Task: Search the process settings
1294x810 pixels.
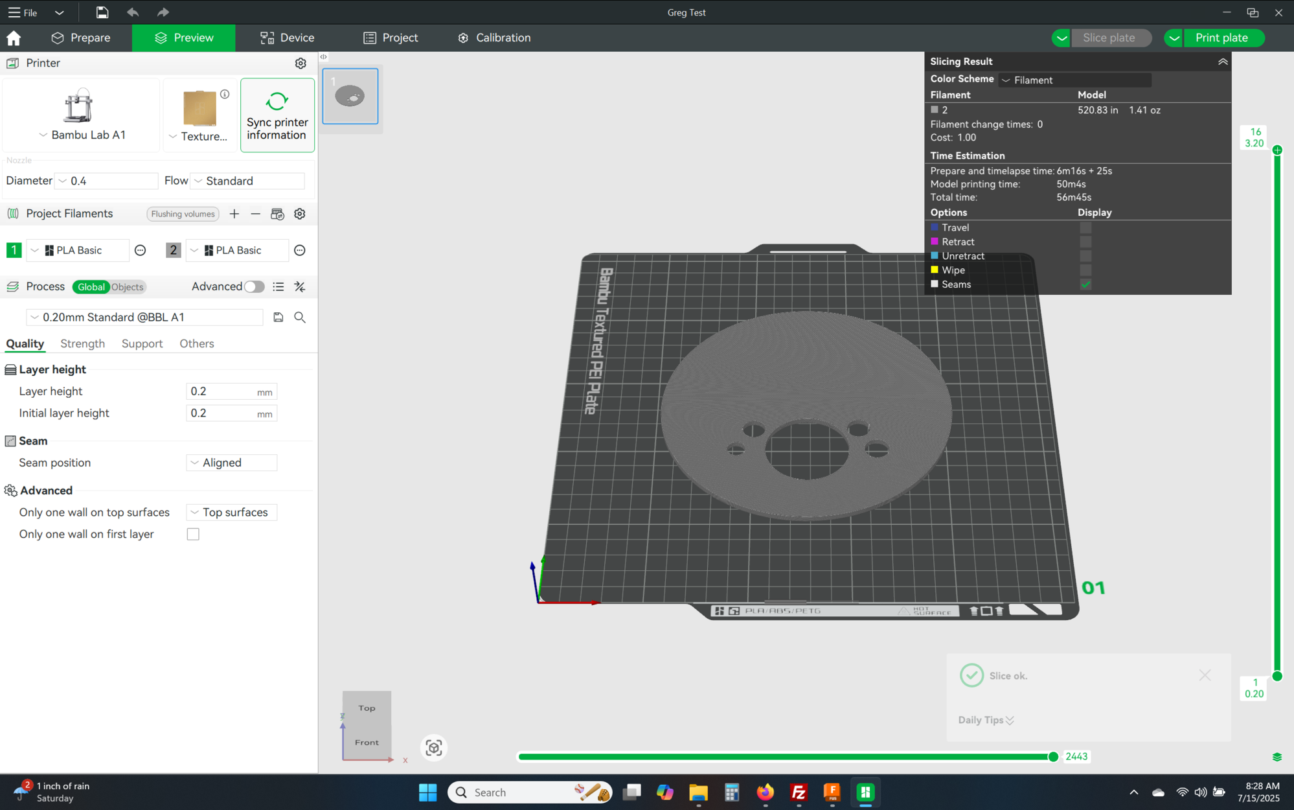Action: [x=300, y=317]
